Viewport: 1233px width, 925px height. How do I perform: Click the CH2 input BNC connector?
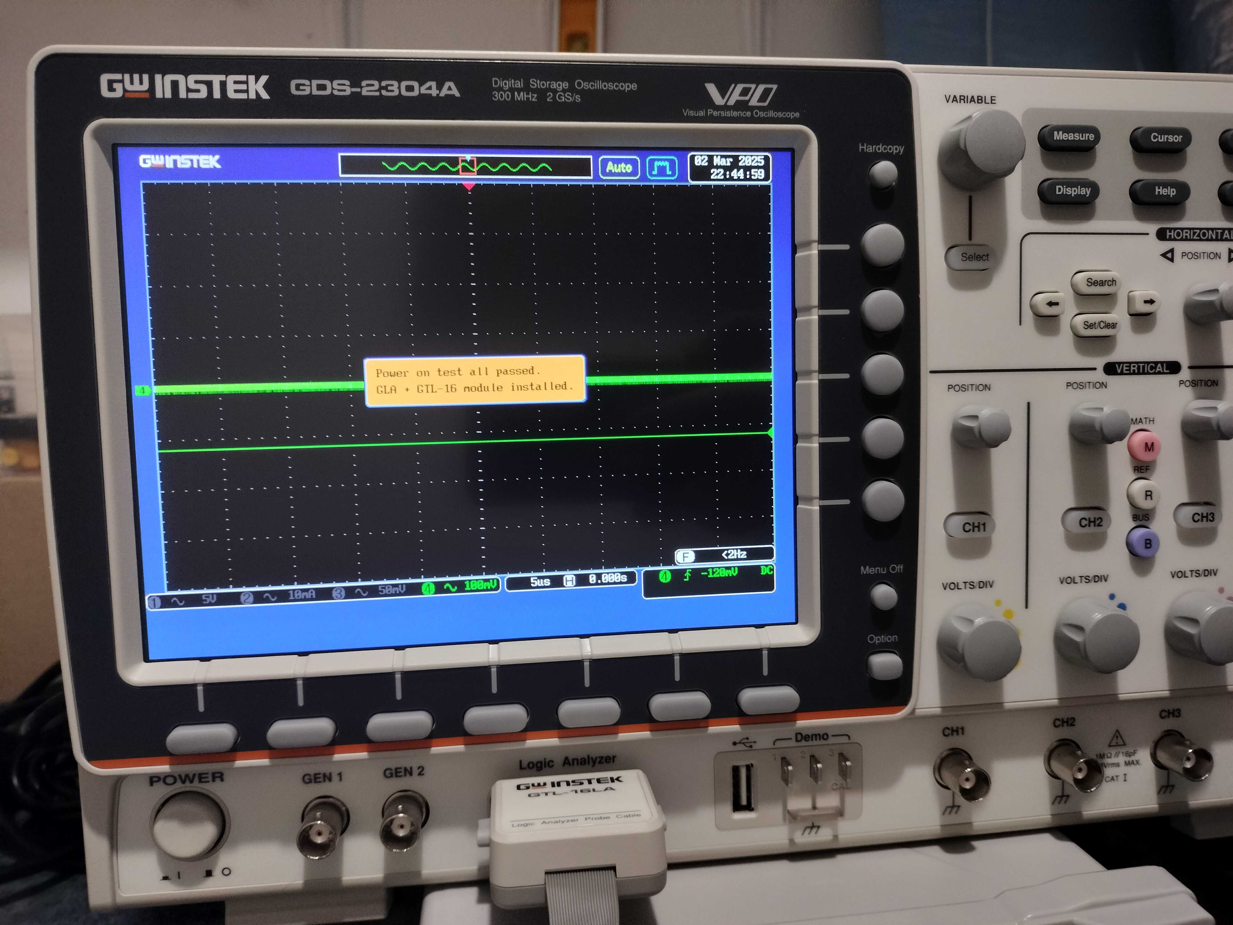coord(1073,765)
